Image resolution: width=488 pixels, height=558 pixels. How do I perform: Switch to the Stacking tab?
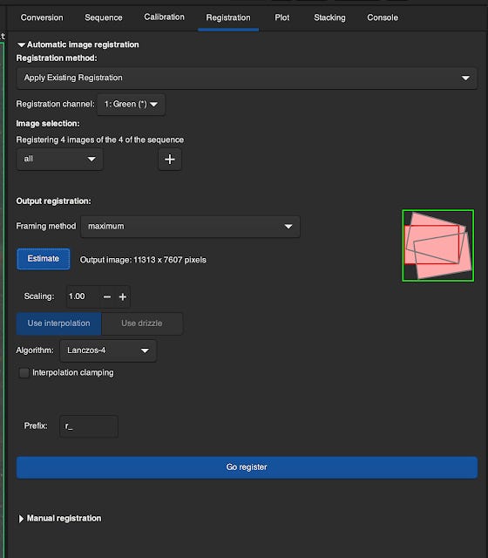(329, 17)
